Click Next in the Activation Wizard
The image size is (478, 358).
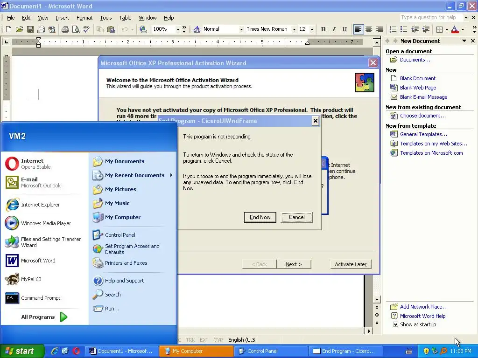tap(294, 264)
